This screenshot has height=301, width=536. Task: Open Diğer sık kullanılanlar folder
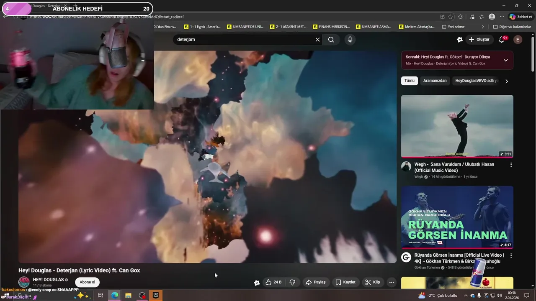512,27
